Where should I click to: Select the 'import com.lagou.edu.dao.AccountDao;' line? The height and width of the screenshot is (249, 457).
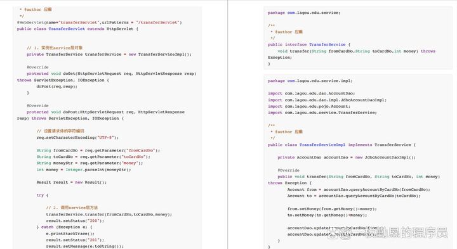click(x=311, y=93)
